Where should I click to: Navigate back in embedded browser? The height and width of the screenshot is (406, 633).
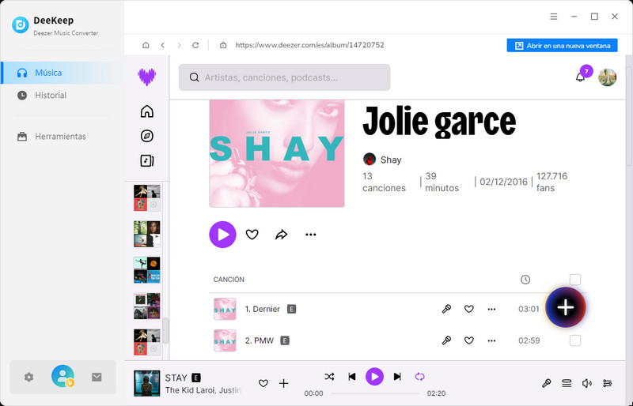[163, 45]
